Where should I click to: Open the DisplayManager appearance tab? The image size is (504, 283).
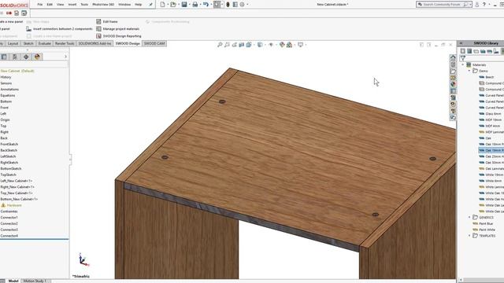(x=37, y=57)
